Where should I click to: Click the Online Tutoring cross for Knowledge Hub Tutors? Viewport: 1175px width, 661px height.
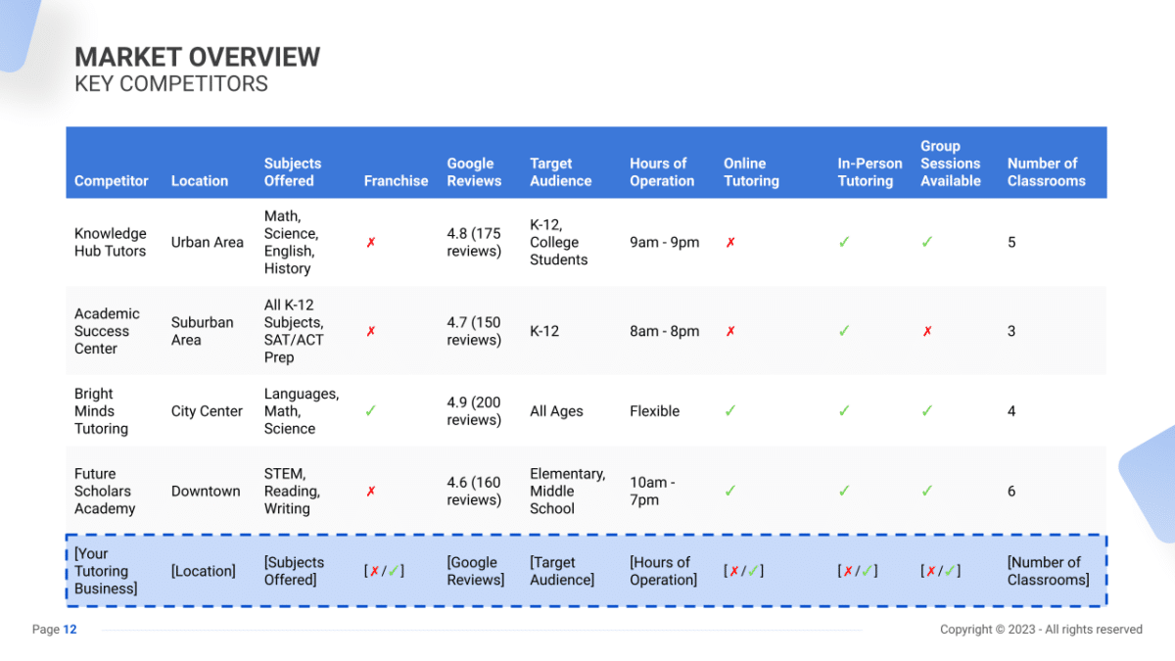click(x=730, y=243)
